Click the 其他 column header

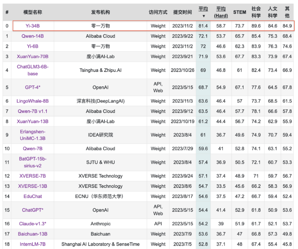[287, 12]
